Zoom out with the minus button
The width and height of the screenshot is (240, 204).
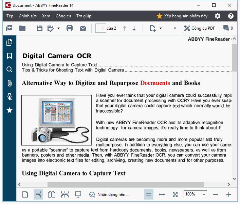click(216, 194)
